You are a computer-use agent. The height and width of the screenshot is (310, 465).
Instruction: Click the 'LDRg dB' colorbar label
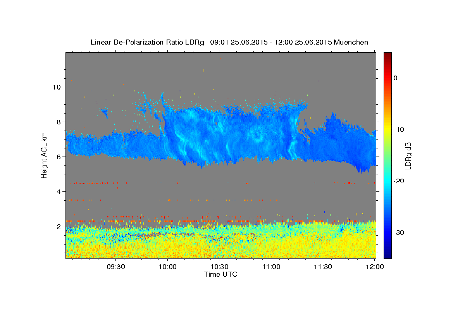tap(408, 156)
